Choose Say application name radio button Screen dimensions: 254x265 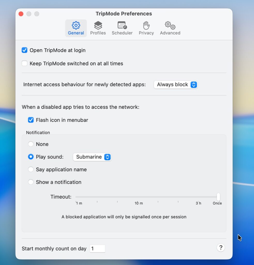pyautogui.click(x=31, y=170)
